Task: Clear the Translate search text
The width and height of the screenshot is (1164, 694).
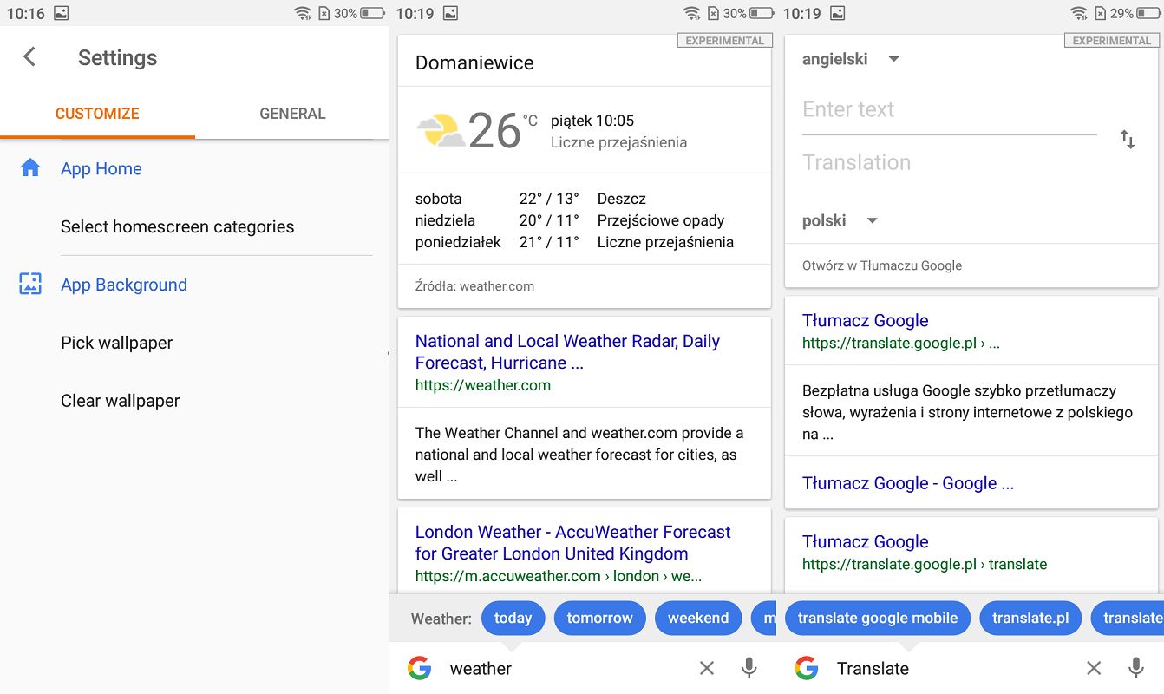Action: 1094,668
